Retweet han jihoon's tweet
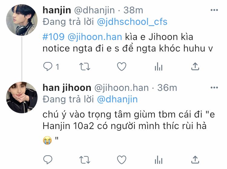Screen dimensions: 227x169 pos(85,160)
